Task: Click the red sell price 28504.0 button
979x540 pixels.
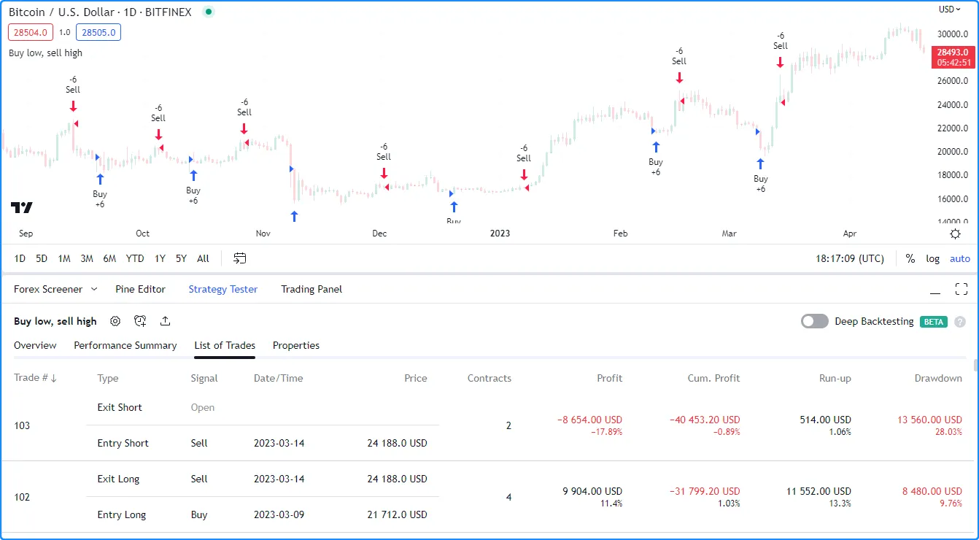Action: click(30, 32)
